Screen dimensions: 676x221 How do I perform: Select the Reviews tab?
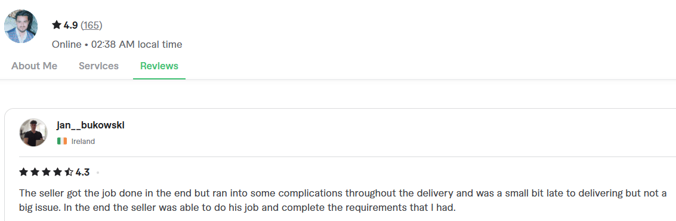point(159,66)
